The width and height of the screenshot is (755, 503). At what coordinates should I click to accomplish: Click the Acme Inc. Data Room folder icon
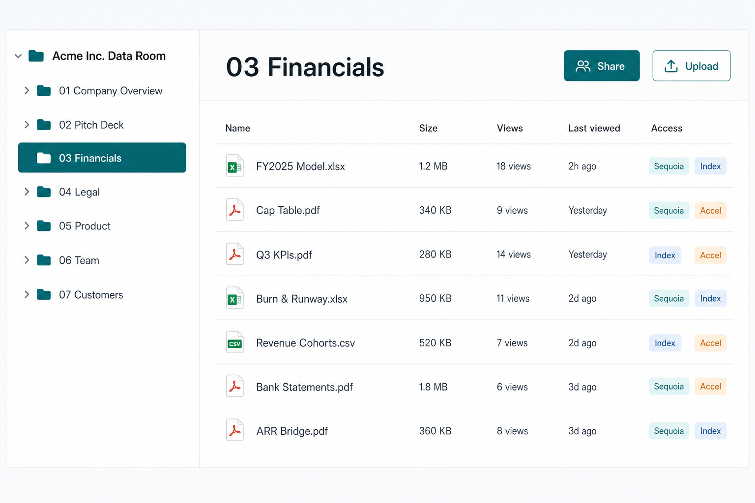point(36,56)
